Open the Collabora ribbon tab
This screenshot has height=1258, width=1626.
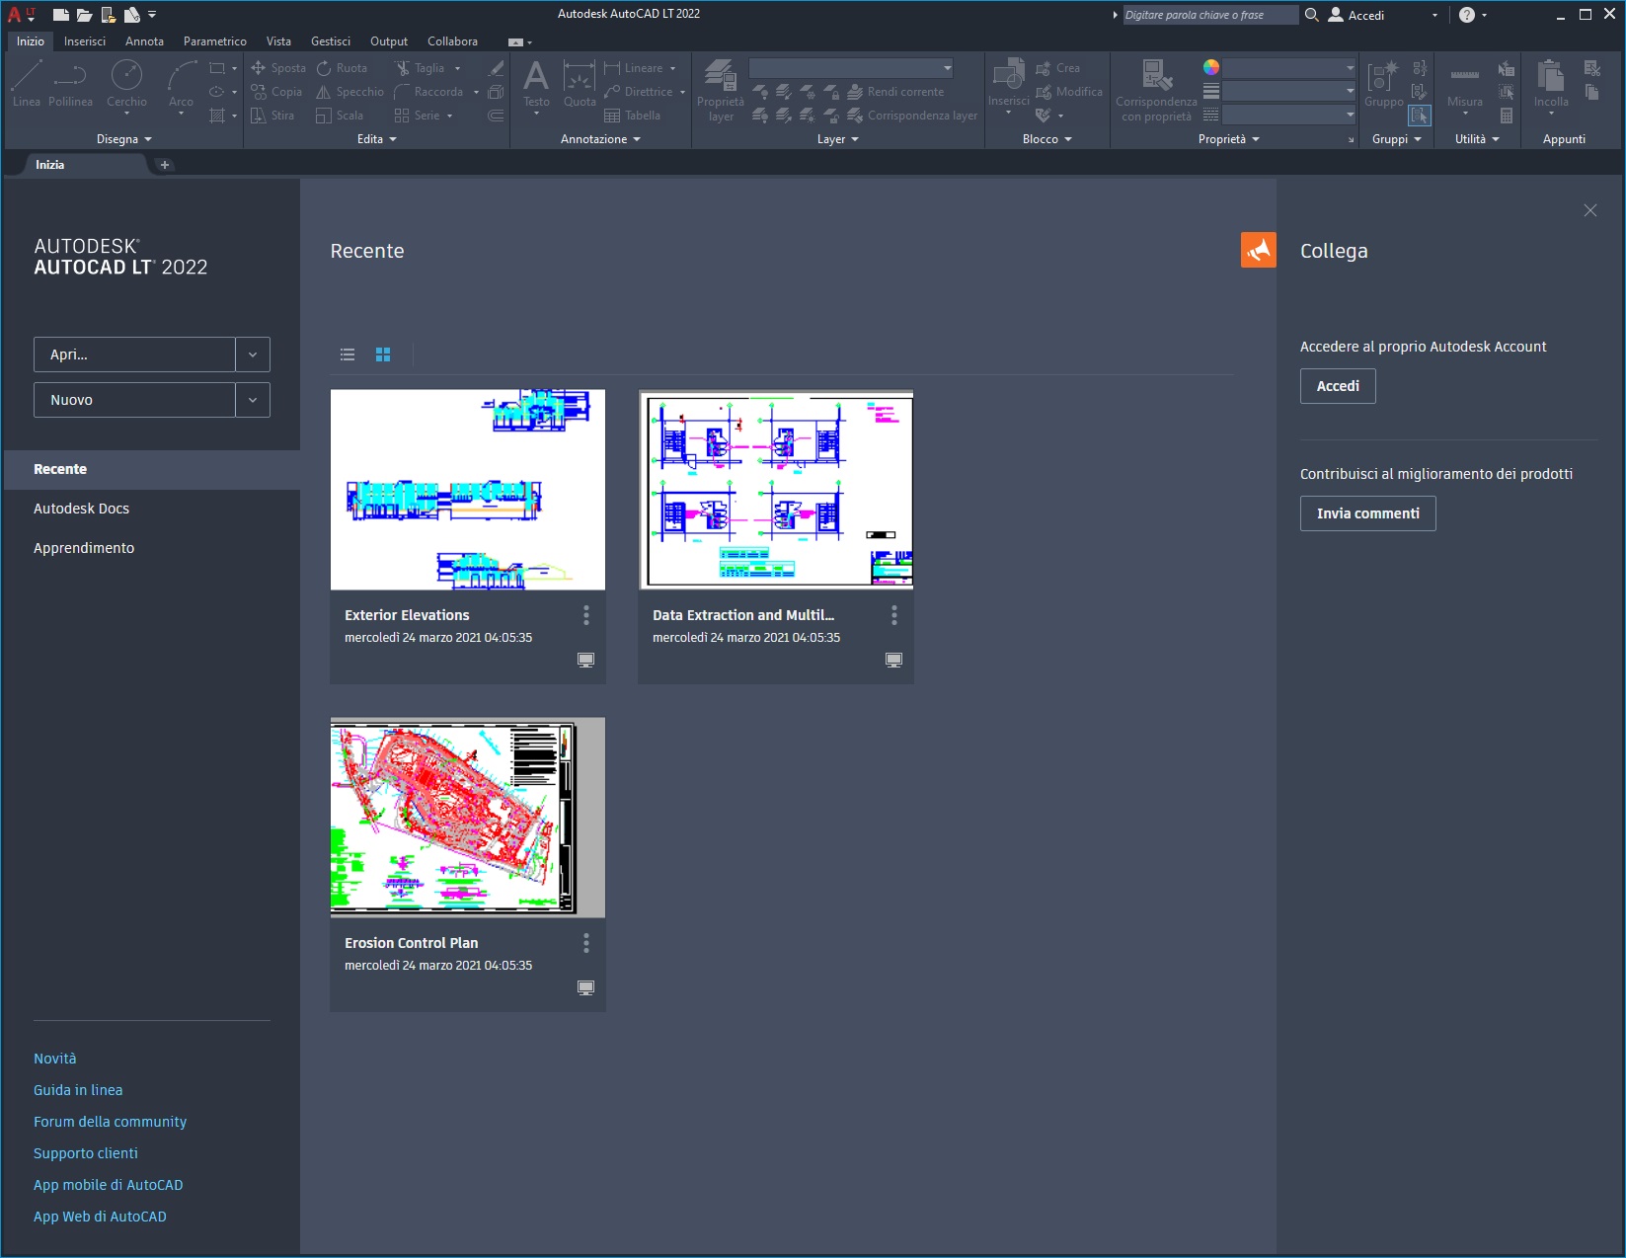452,41
